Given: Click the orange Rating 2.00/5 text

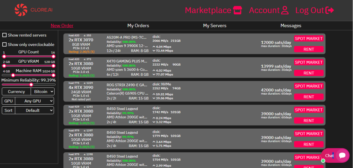Looking at the screenshot, I should pos(81,52).
